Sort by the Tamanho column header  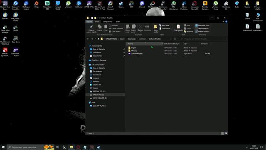point(205,44)
